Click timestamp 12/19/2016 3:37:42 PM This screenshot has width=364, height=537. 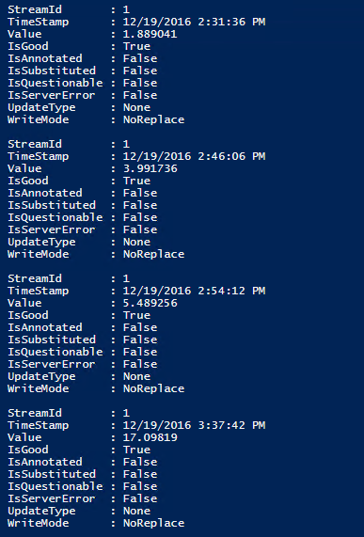[194, 425]
